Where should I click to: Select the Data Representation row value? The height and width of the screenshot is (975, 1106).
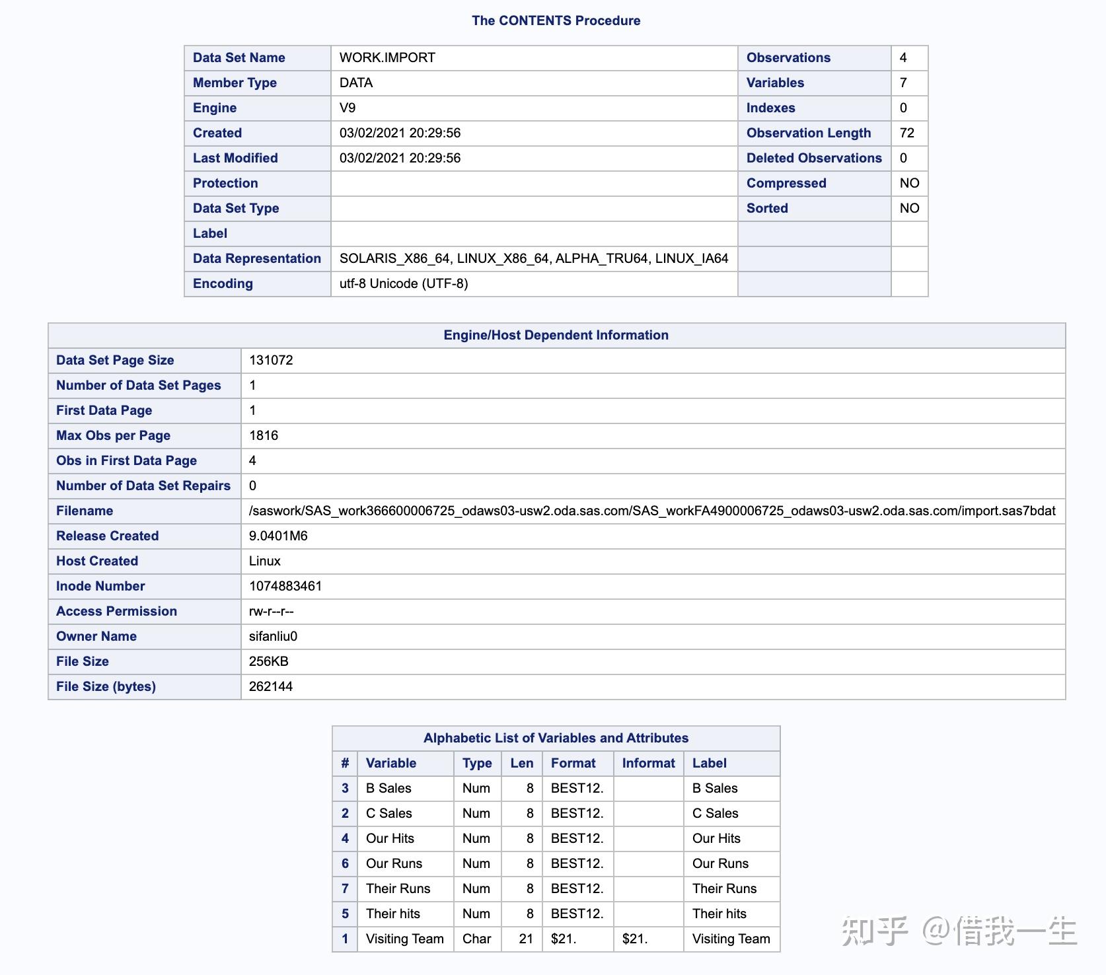click(x=533, y=258)
